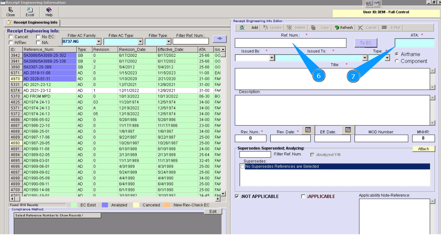Select the Component radio button
Screen dimensions: 441x235
pyautogui.click(x=397, y=61)
